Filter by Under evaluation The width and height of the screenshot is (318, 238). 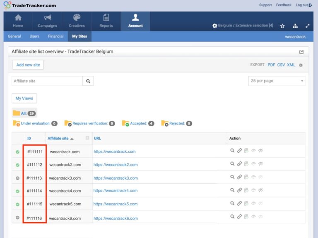tap(35, 123)
